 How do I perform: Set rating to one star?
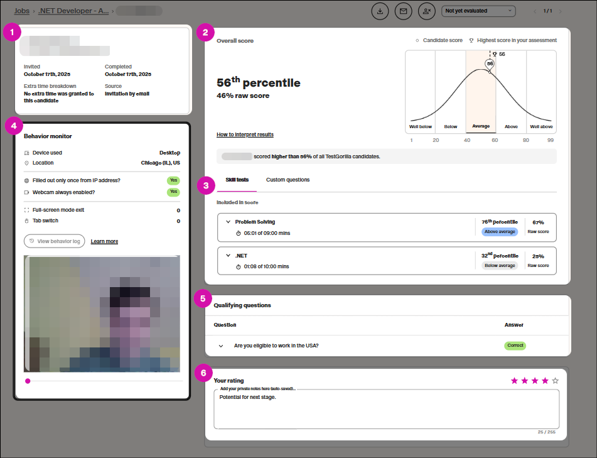515,381
